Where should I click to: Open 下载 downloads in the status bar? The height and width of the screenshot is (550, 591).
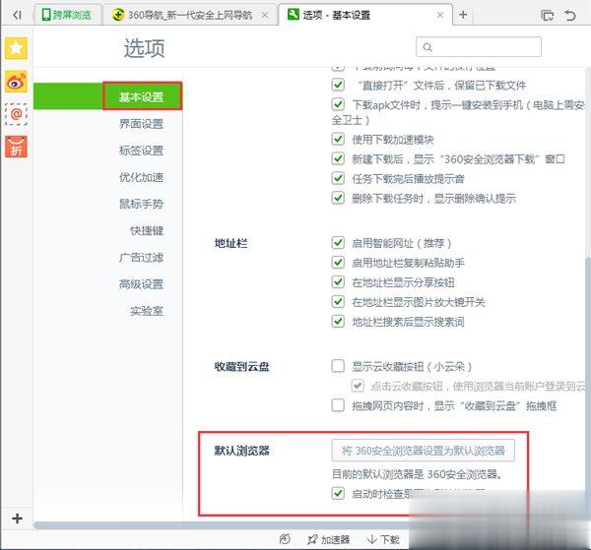(383, 539)
